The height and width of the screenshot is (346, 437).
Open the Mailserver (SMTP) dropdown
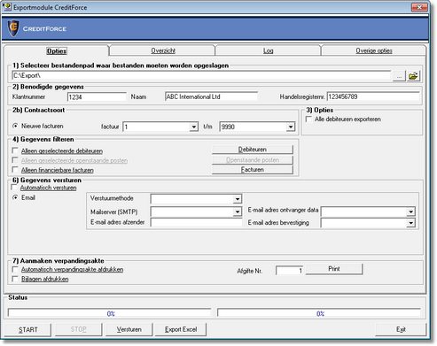point(238,211)
